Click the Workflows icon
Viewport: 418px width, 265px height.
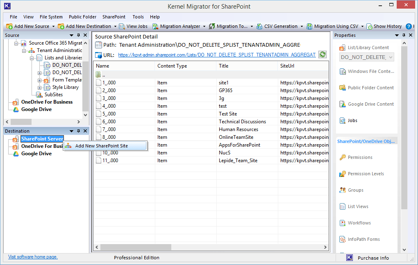[x=342, y=223]
